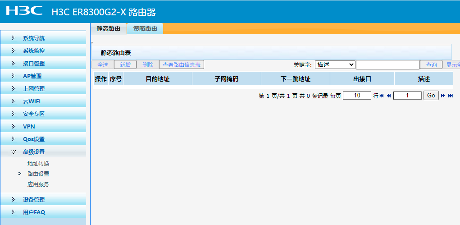Expand 接口管理 sidebar section
Image resolution: width=460 pixels, height=225 pixels.
click(x=43, y=64)
